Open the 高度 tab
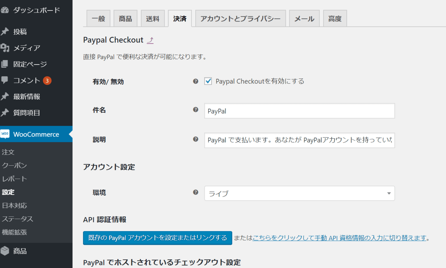 click(335, 18)
